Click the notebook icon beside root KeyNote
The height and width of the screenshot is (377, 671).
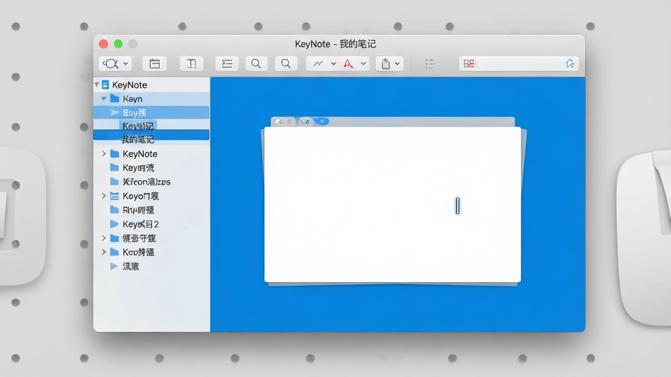click(105, 84)
